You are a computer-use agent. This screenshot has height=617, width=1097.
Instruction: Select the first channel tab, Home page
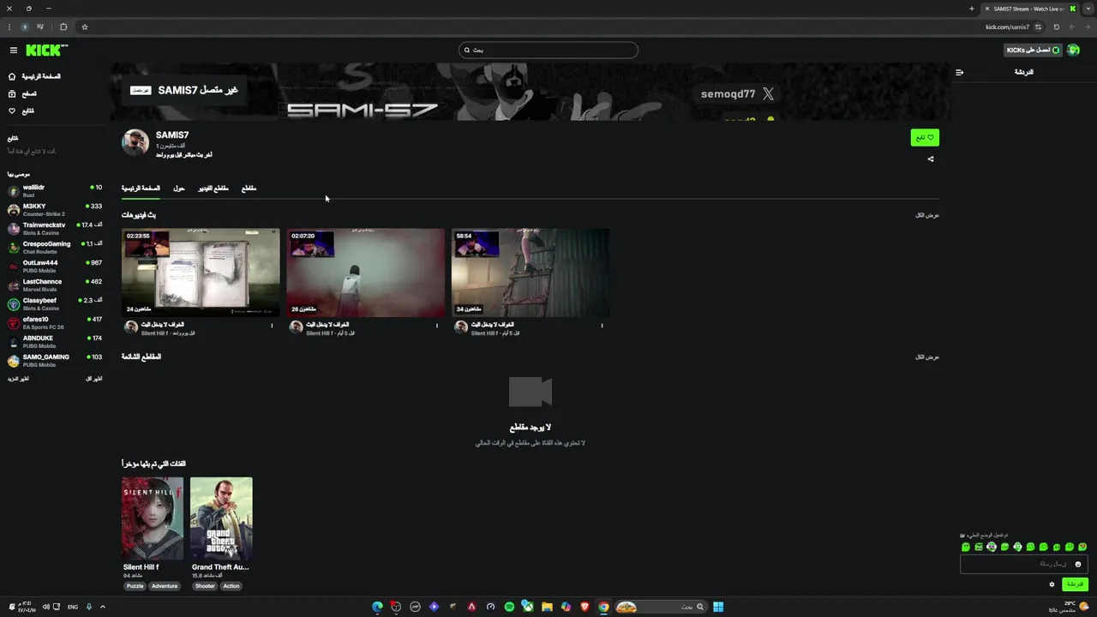(x=141, y=188)
